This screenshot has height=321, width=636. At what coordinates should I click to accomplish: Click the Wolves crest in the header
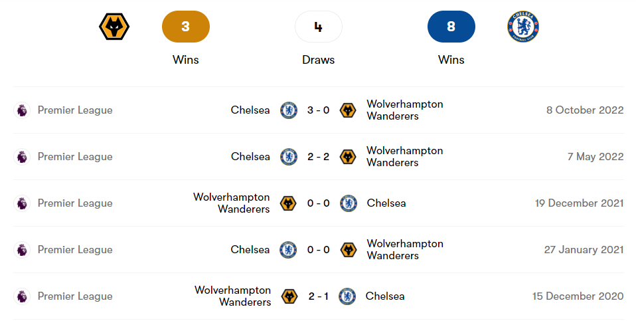(114, 27)
